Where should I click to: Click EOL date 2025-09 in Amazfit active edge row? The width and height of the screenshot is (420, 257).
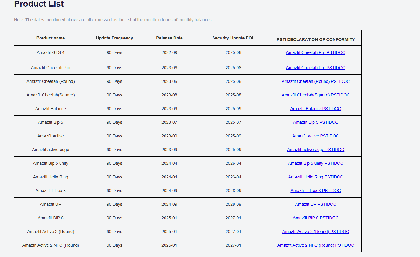tap(233, 150)
